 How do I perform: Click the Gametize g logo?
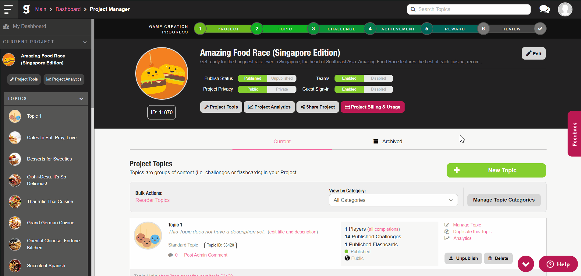pos(27,9)
